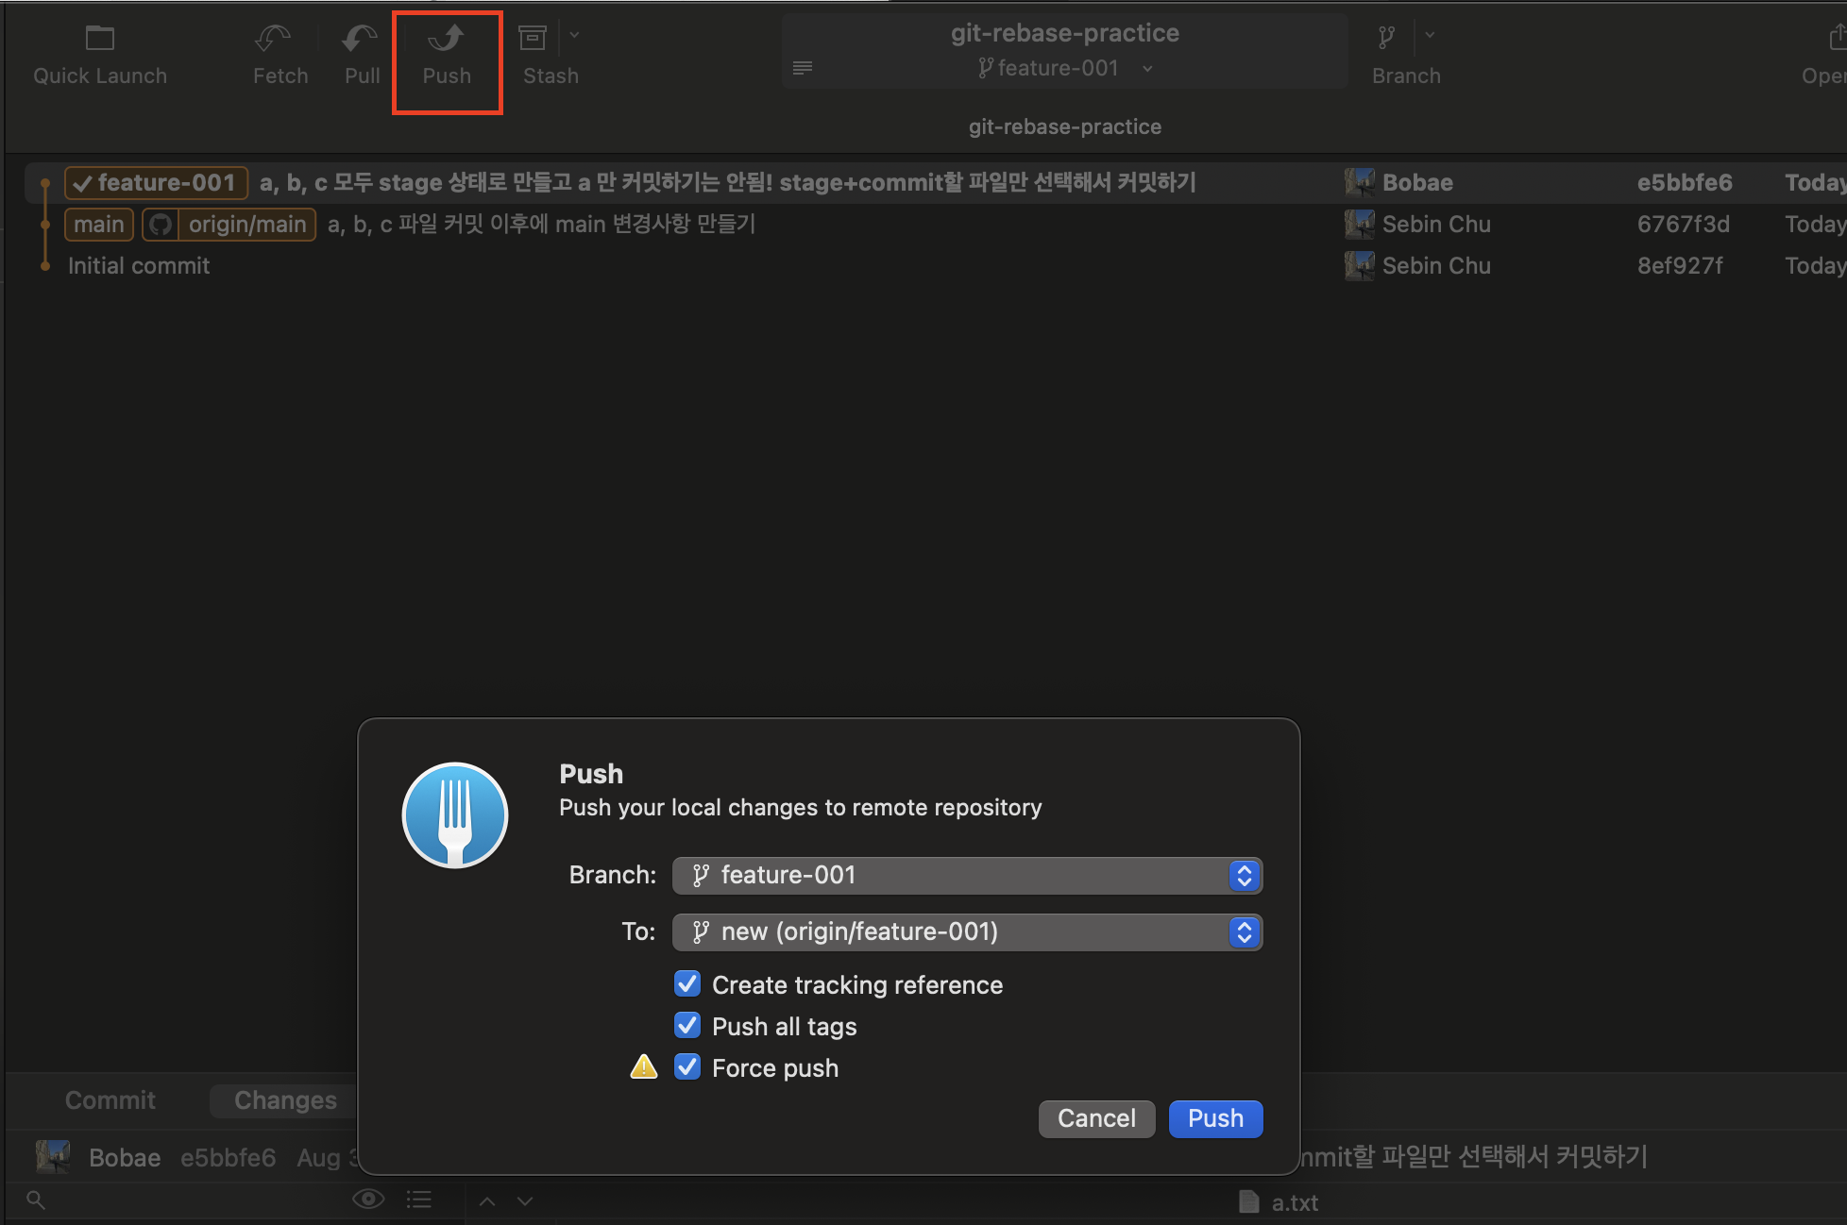Click the force push warning triangle
Image resolution: width=1847 pixels, height=1225 pixels.
(644, 1067)
